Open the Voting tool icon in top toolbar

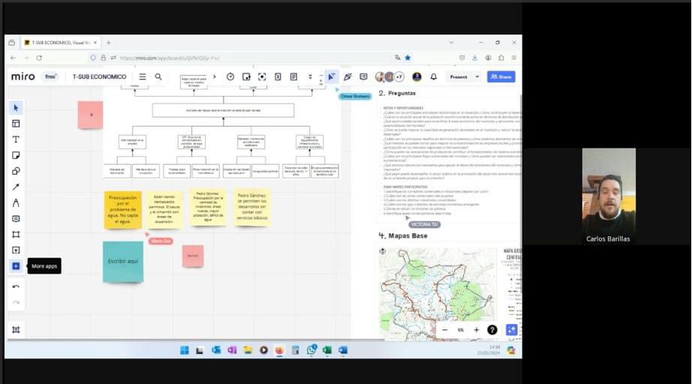tap(246, 76)
